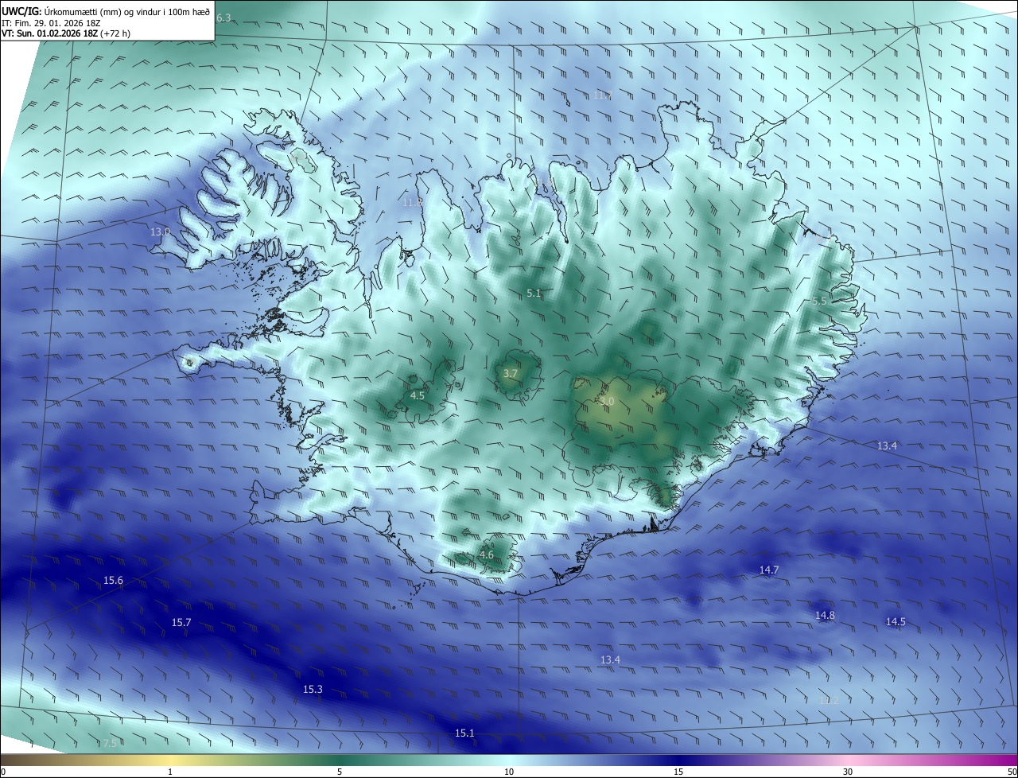Click the 5.5 value label
This screenshot has height=778, width=1018.
click(x=819, y=301)
